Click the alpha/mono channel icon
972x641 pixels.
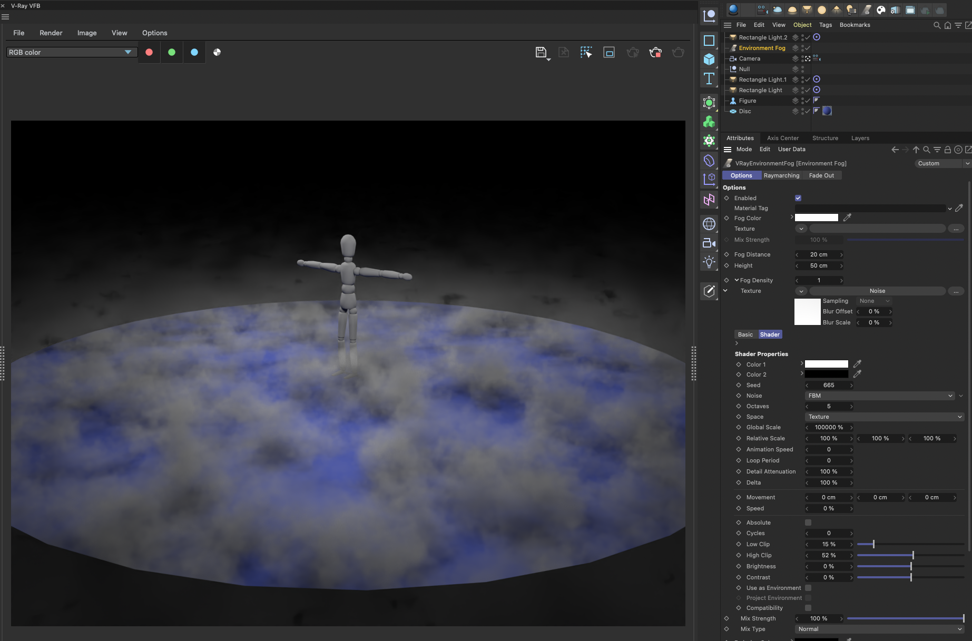click(x=217, y=52)
